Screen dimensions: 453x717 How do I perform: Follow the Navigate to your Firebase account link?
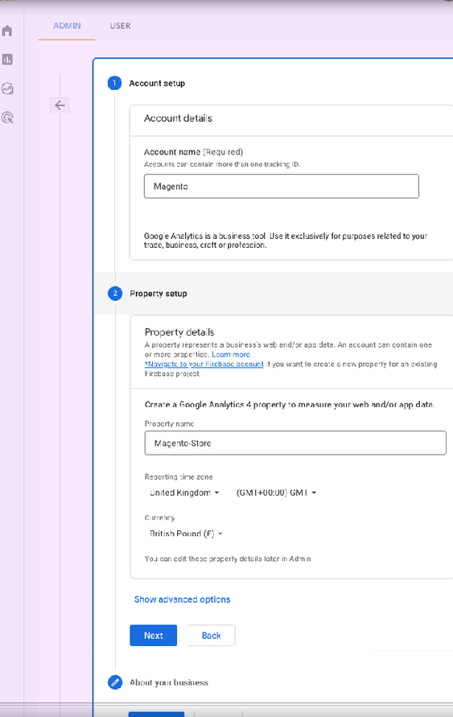pos(204,364)
